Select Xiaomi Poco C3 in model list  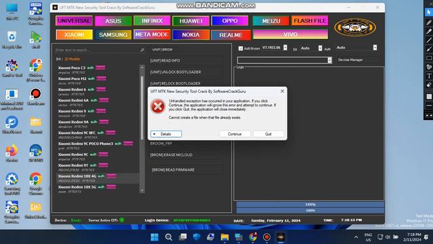click(x=97, y=70)
